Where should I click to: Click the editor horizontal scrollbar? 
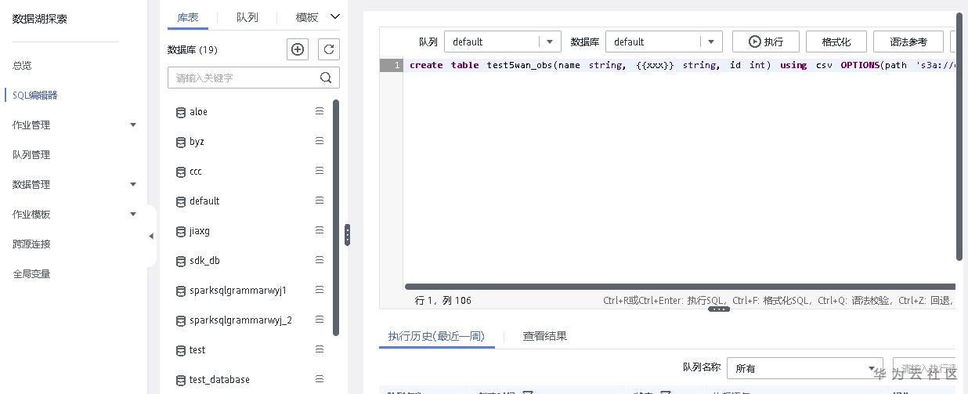[680, 287]
